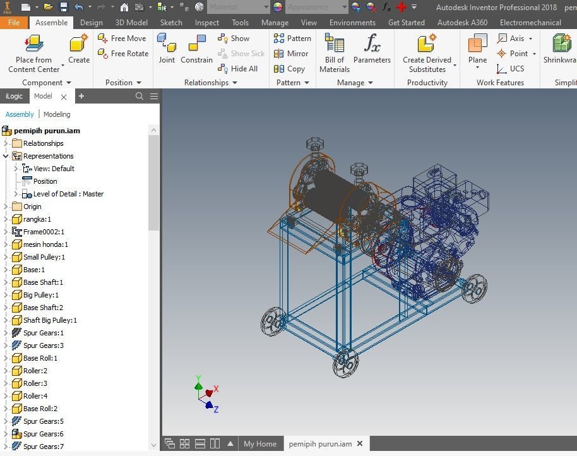Click the Save icon in quick access toolbar

(x=63, y=6)
